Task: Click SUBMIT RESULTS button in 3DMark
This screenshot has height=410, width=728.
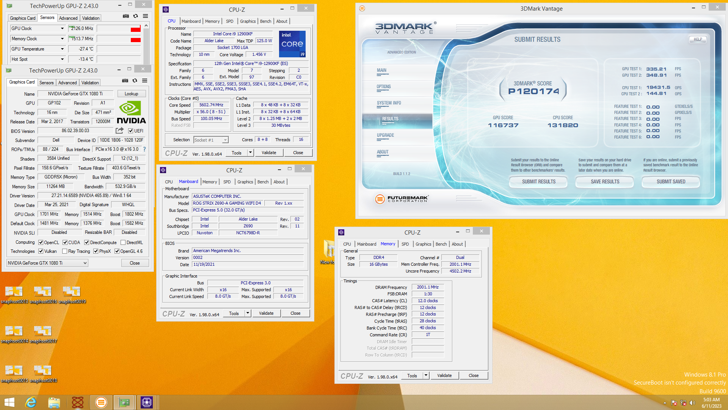Action: [x=538, y=182]
